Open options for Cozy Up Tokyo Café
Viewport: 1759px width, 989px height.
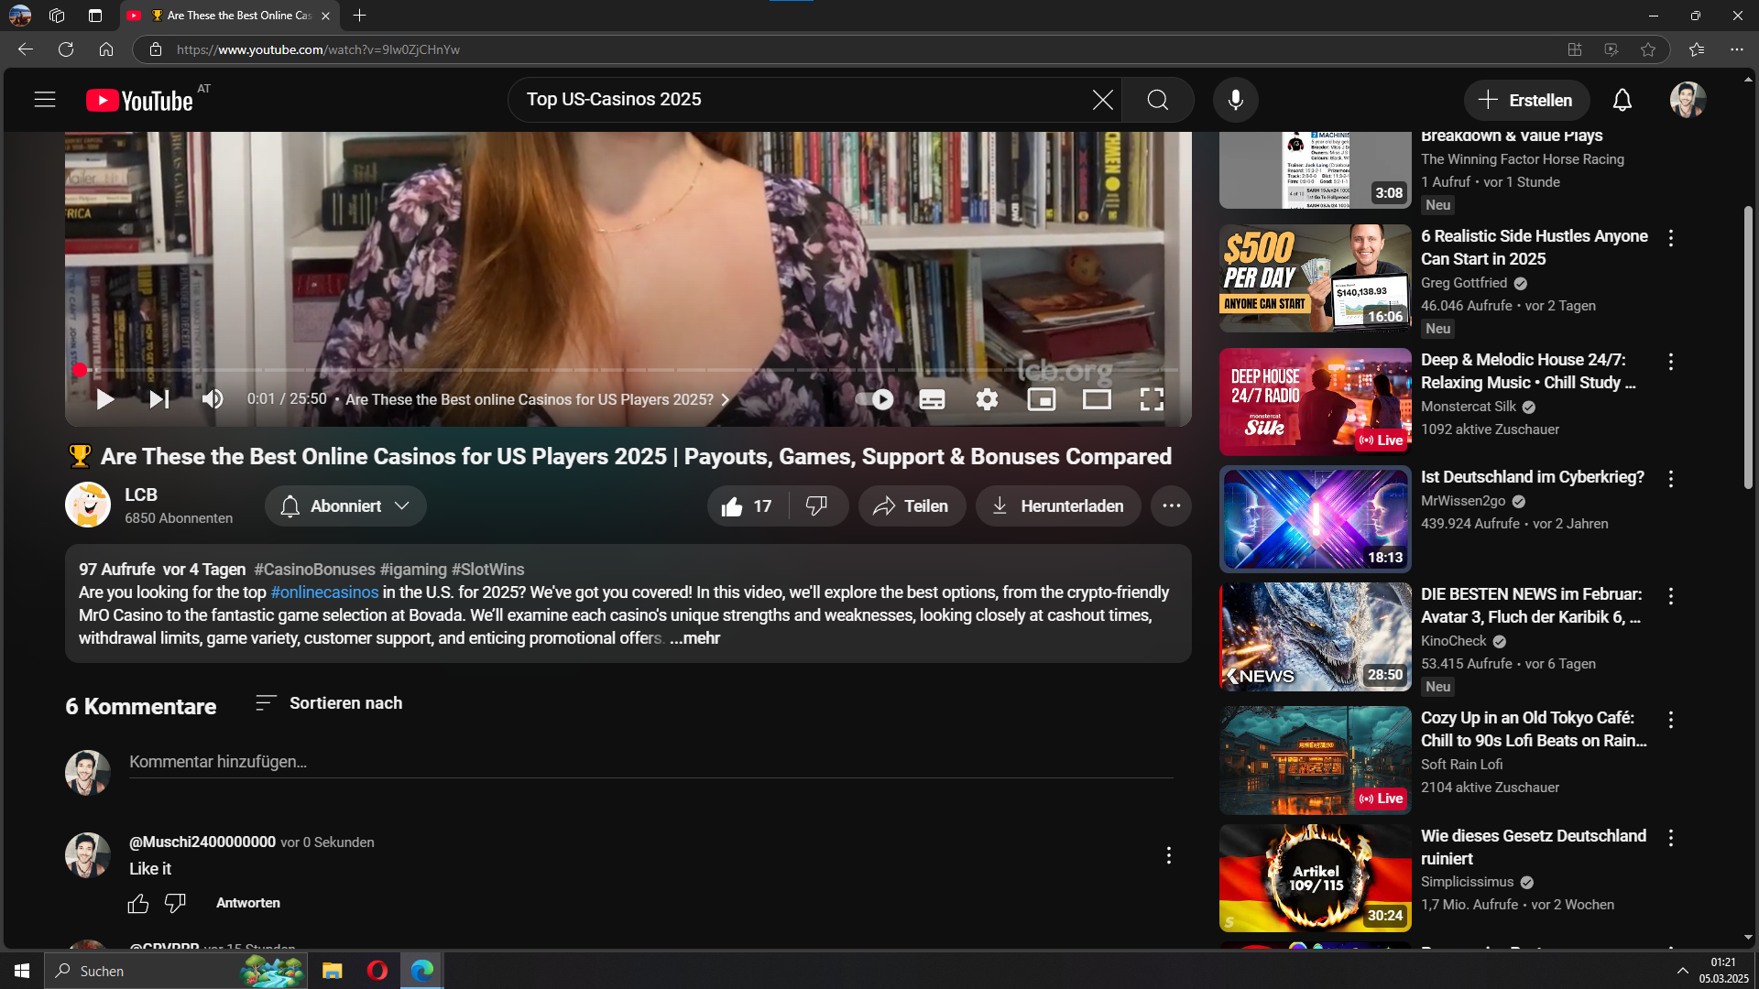1671,720
